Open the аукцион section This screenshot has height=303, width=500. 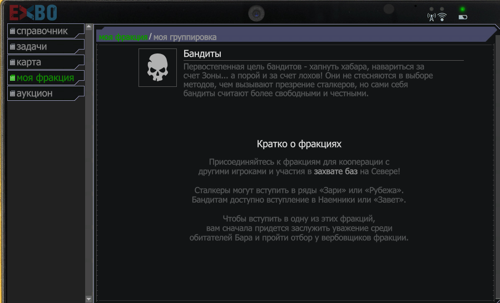34,94
